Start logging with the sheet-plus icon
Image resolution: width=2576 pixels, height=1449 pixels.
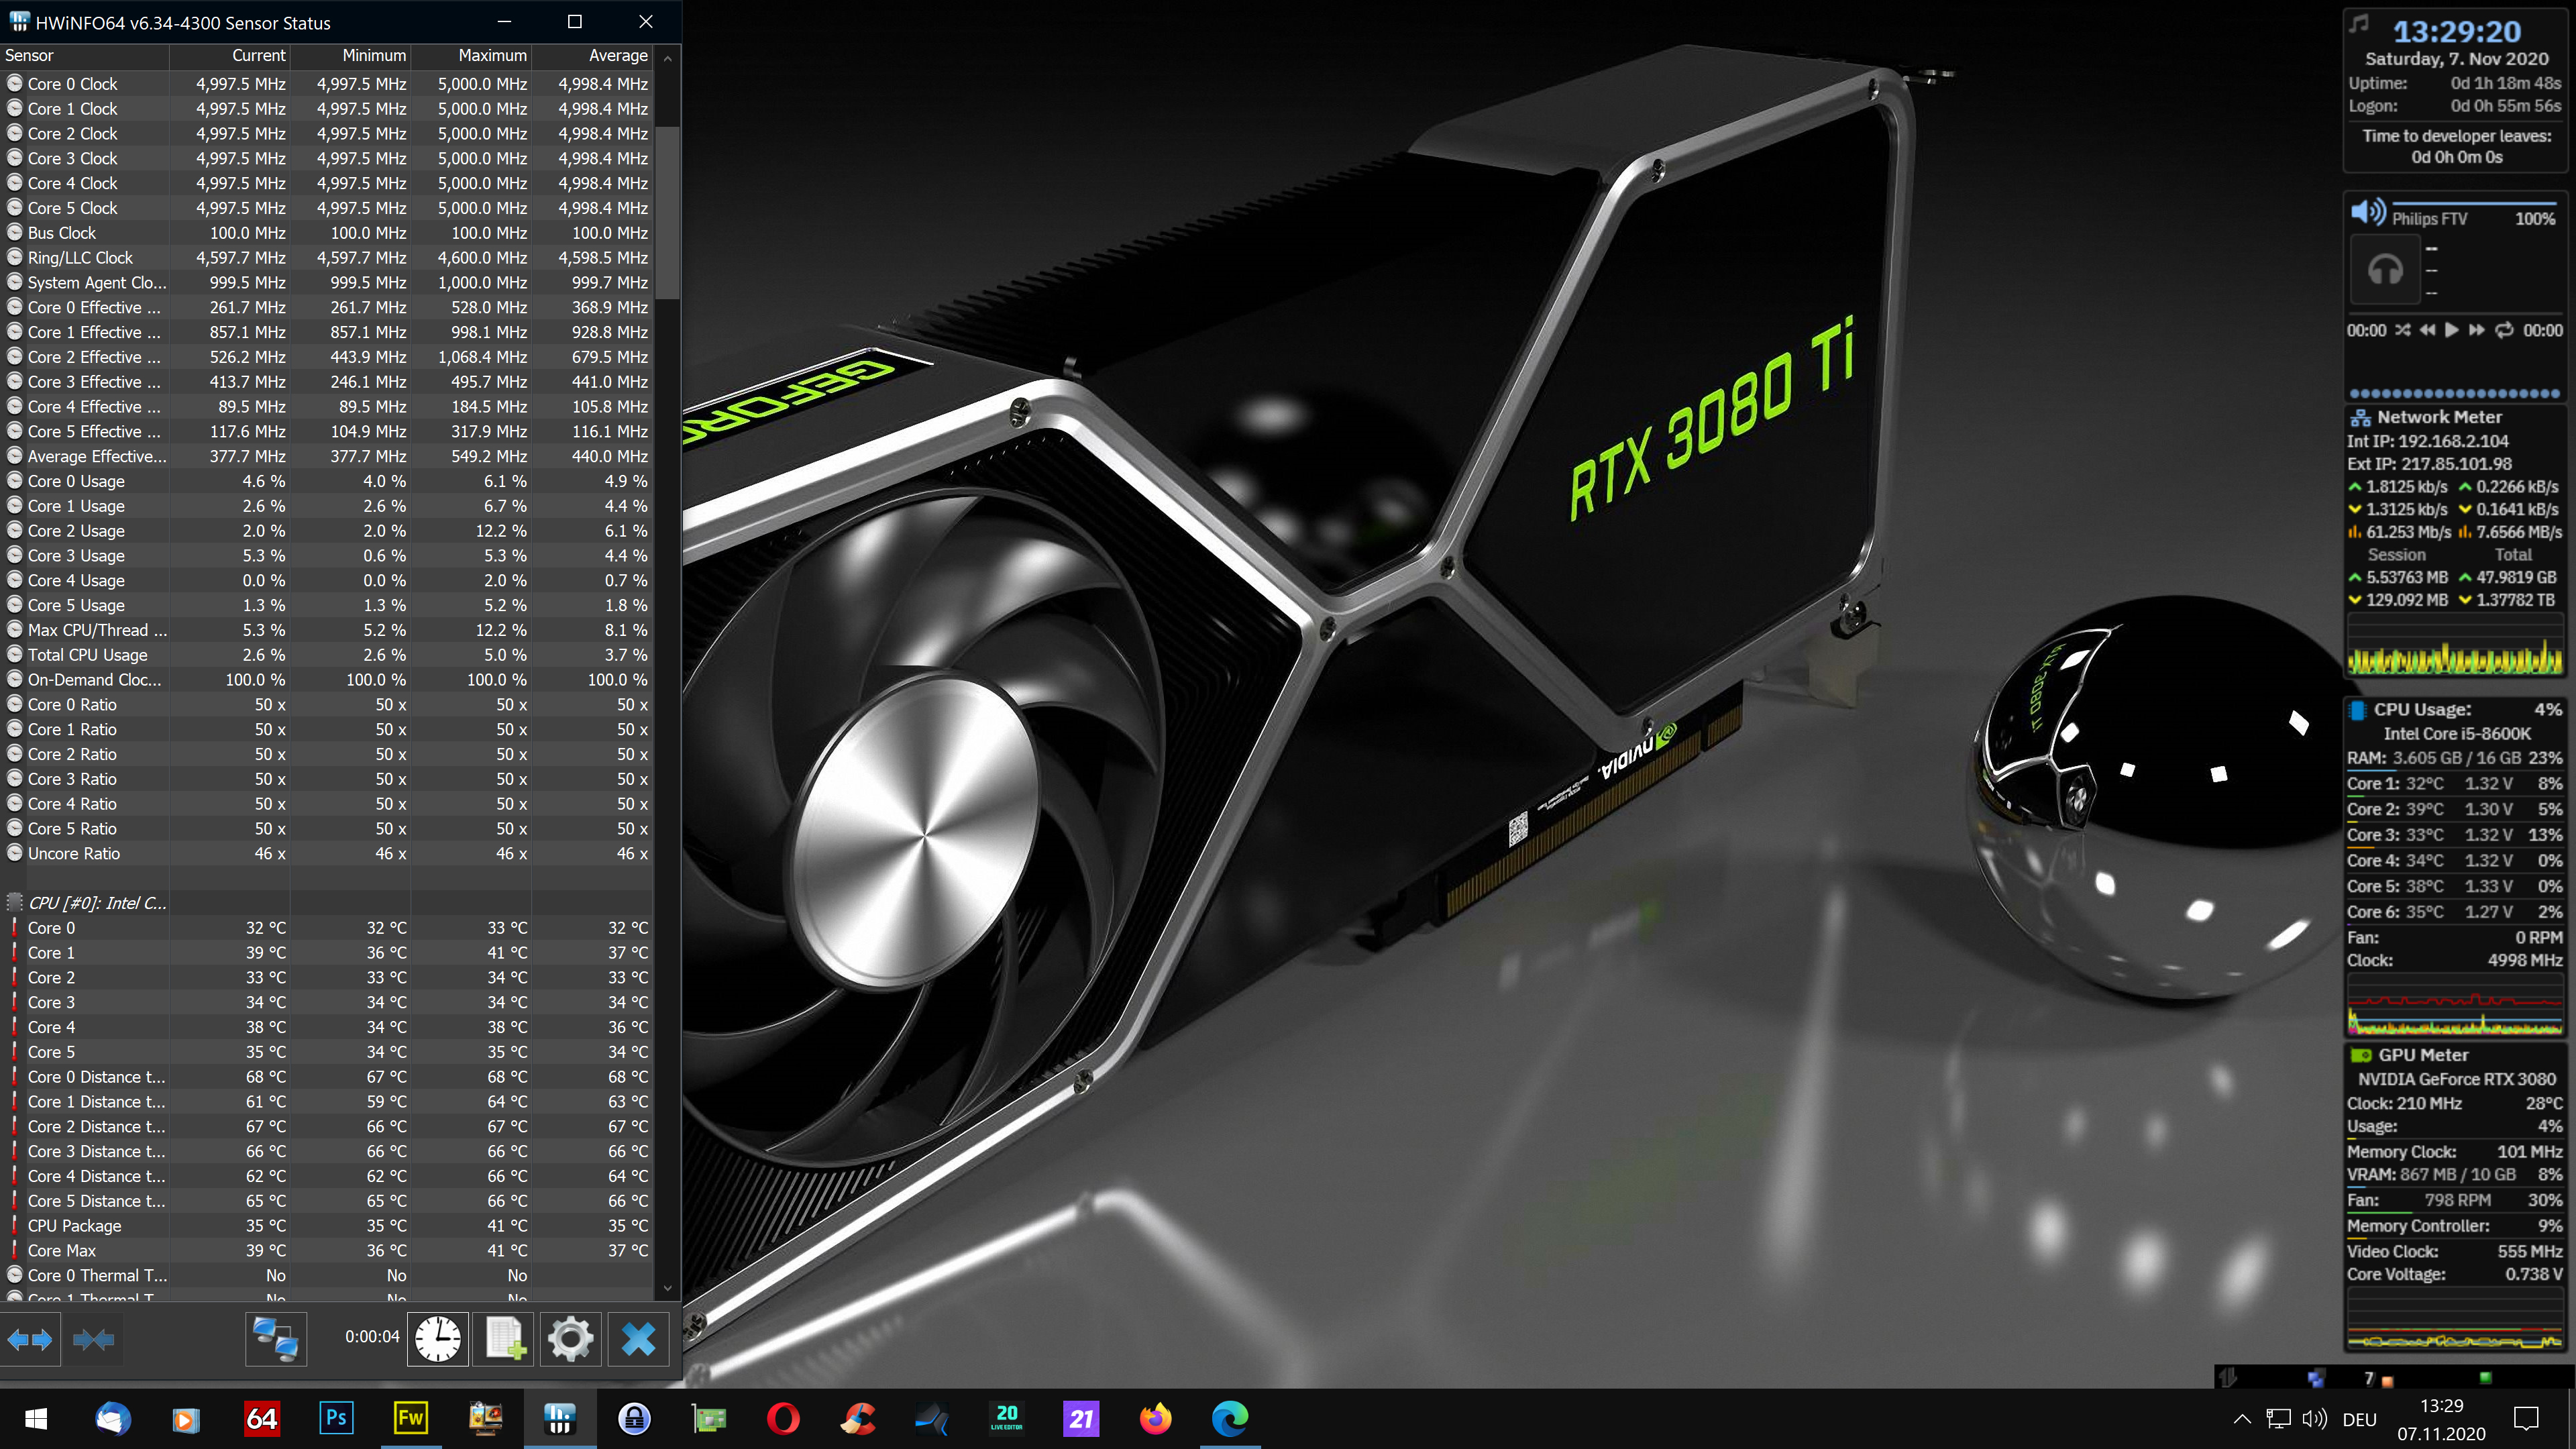[x=504, y=1338]
